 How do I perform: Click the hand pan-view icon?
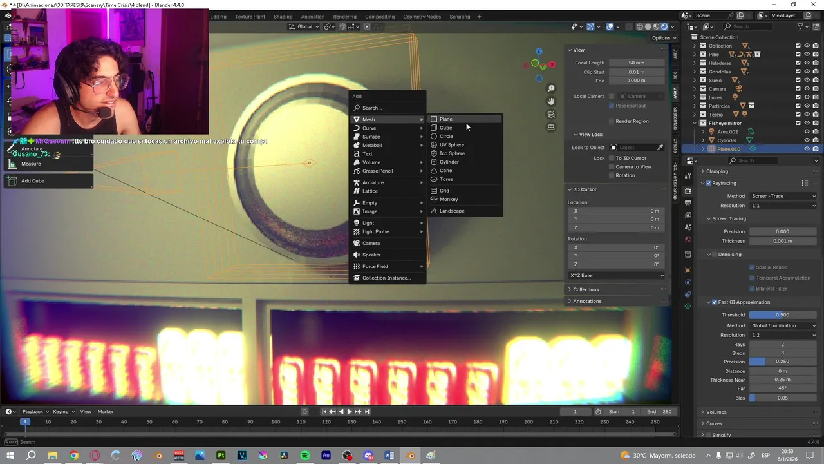click(551, 101)
